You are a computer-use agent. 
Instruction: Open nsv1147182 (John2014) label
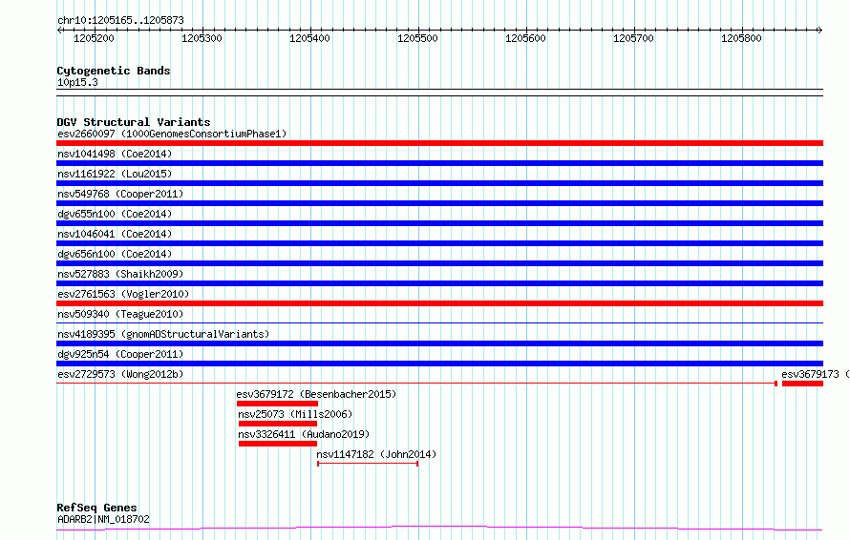376,454
